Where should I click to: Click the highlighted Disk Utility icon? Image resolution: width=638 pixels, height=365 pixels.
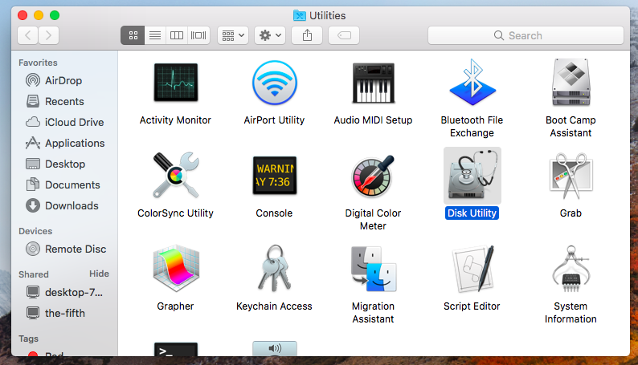click(472, 176)
